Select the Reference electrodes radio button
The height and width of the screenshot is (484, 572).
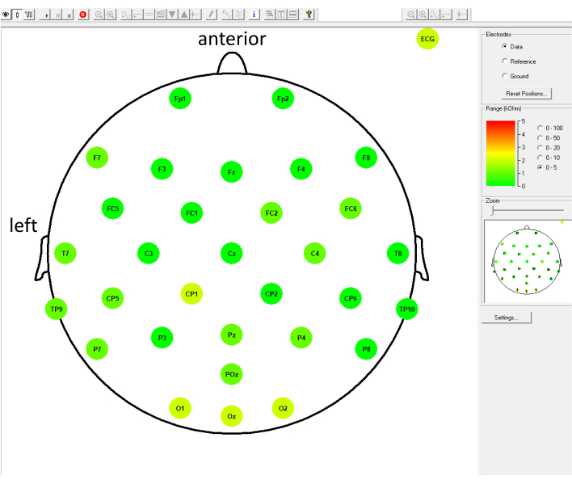pyautogui.click(x=504, y=61)
